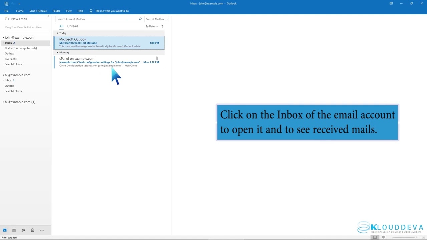Image resolution: width=427 pixels, height=240 pixels.
Task: Open the People contacts icon
Action: pyautogui.click(x=23, y=230)
